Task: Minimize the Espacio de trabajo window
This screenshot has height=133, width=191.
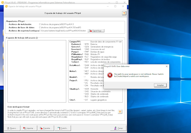Action: click(x=108, y=6)
